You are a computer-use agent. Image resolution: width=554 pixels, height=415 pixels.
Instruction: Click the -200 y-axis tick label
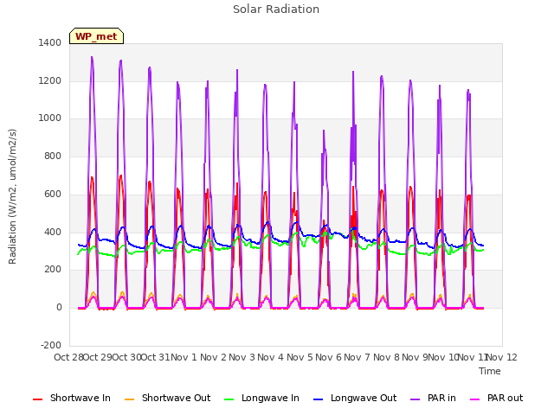pos(51,345)
